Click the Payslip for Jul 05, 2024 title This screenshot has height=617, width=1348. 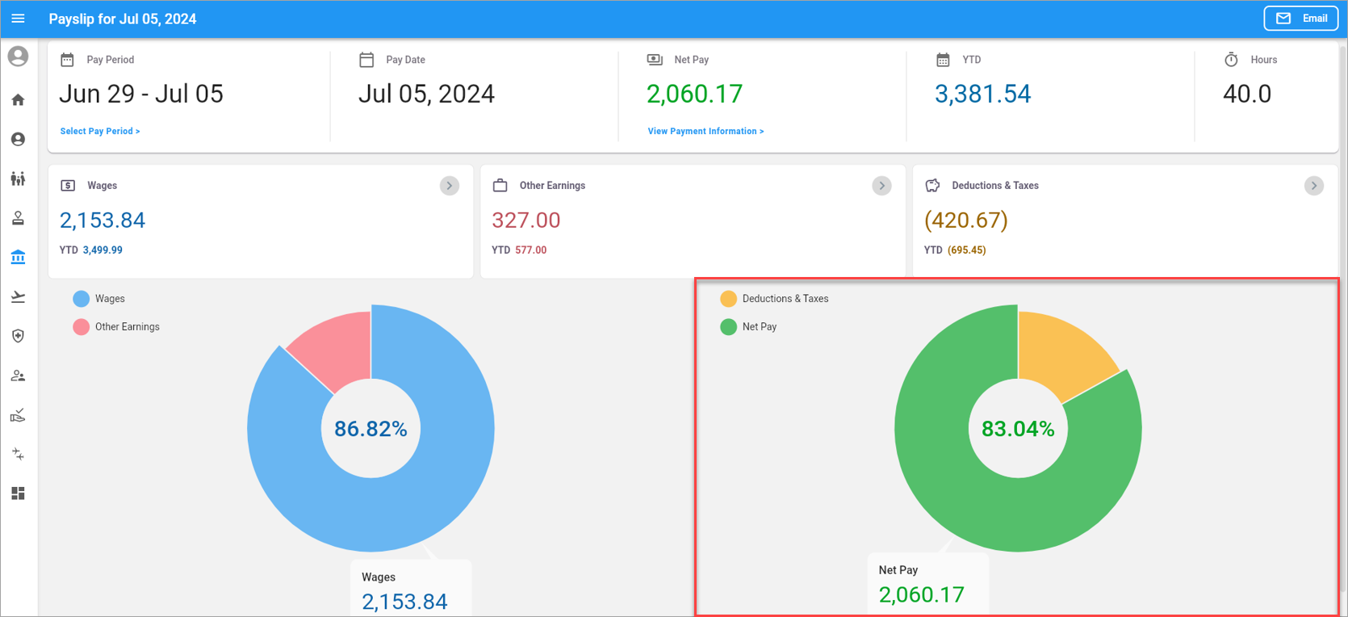[x=123, y=19]
